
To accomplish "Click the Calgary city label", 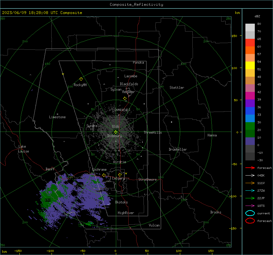I will coord(118,178).
